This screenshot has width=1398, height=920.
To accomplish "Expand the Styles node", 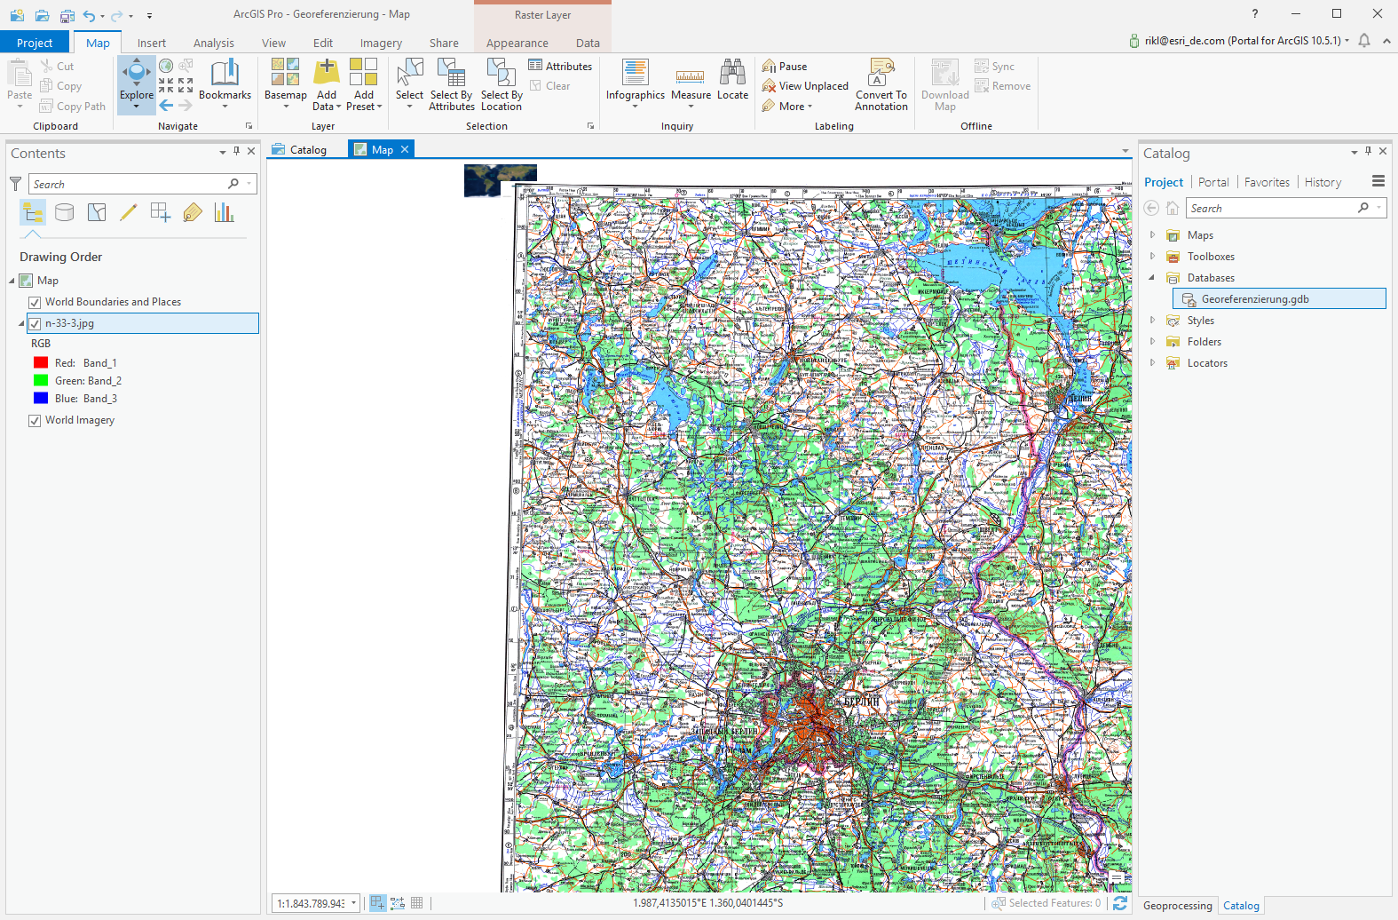I will [1152, 321].
